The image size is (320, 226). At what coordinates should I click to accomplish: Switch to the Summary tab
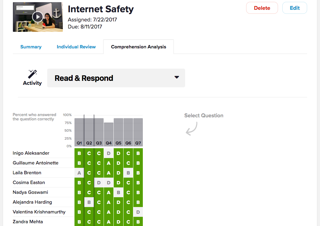pos(31,47)
